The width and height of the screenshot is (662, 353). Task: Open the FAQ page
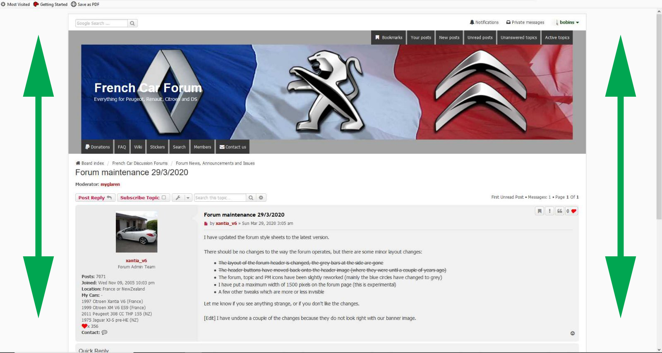pyautogui.click(x=122, y=147)
